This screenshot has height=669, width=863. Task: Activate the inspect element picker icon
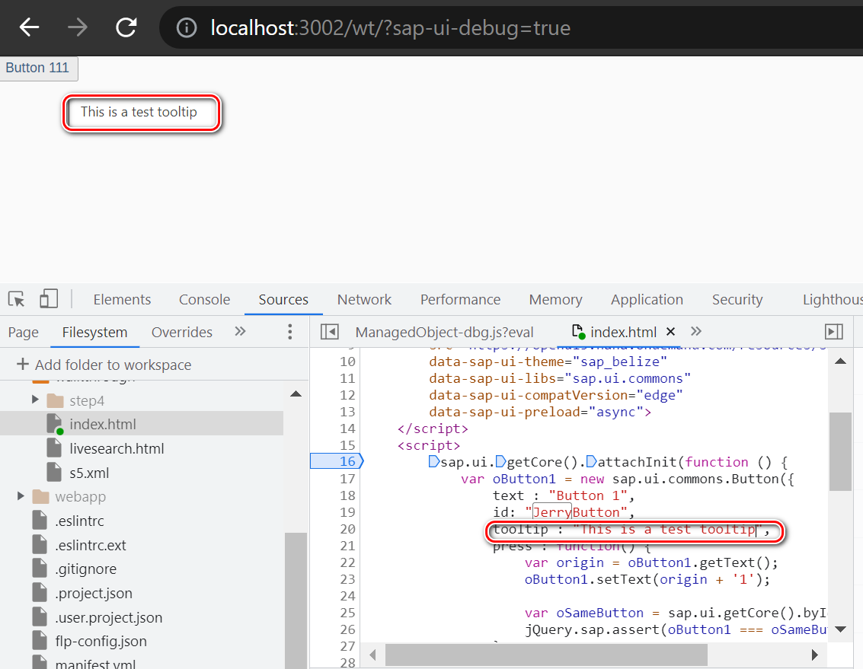point(17,299)
